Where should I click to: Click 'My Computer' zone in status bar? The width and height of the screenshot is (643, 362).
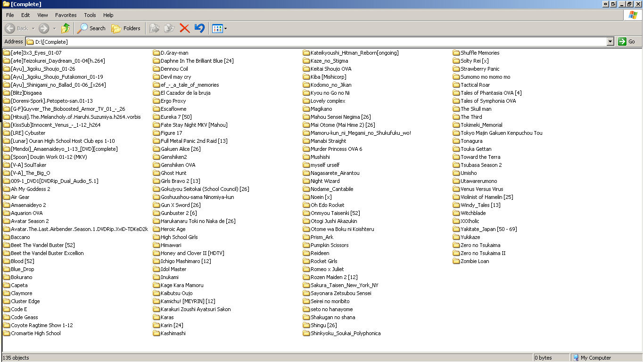click(x=592, y=358)
